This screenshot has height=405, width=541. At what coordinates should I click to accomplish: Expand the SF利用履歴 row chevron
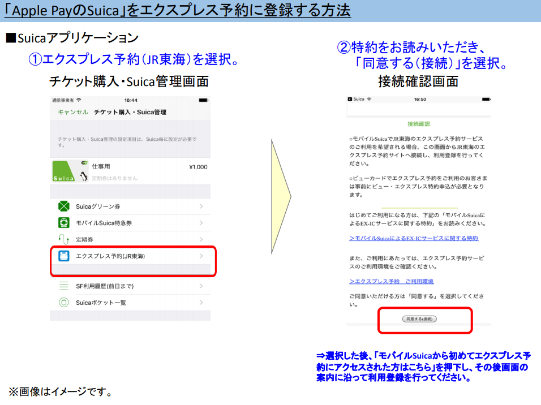point(201,286)
